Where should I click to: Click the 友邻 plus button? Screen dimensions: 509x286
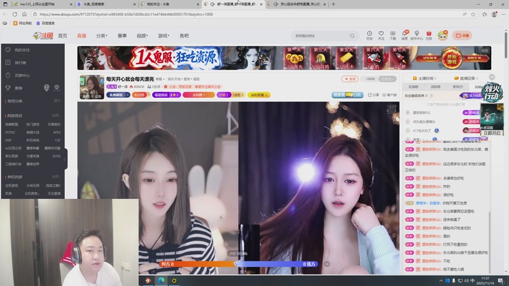click(350, 79)
